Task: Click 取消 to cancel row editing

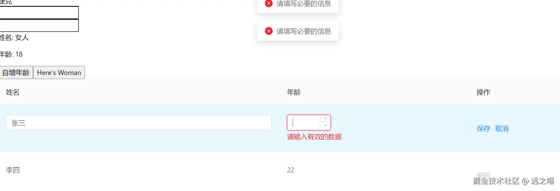Action: click(502, 129)
